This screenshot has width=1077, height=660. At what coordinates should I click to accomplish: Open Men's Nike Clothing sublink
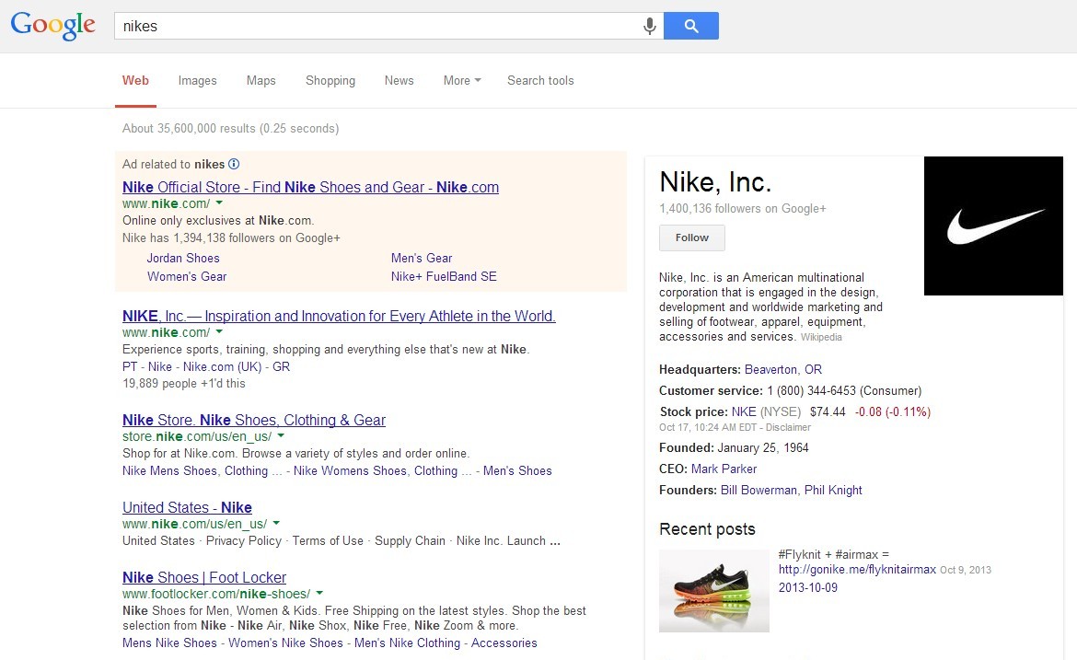tap(407, 643)
